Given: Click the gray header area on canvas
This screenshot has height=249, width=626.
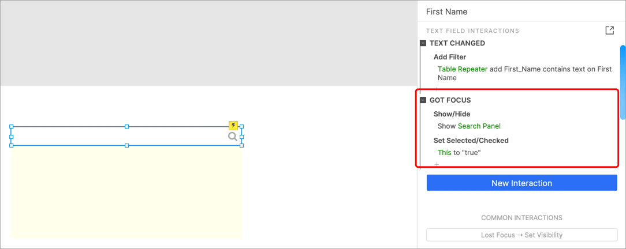Looking at the screenshot, I should tap(208, 43).
